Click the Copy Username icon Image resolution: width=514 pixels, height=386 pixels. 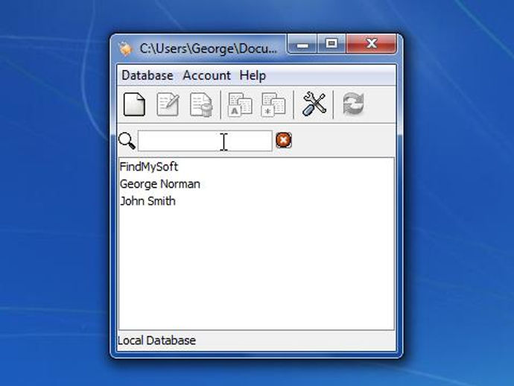[x=240, y=104]
